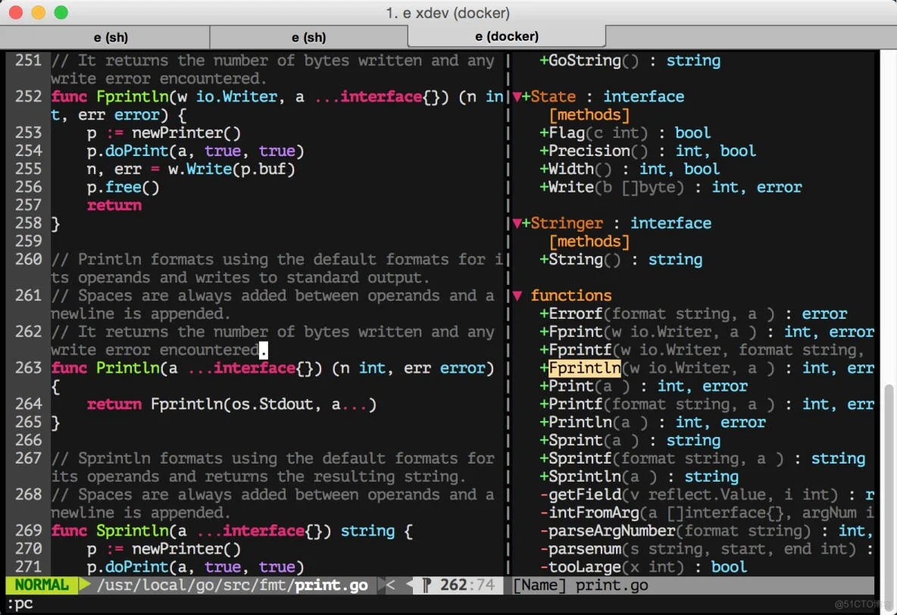Jump to parsenum private function

click(x=707, y=549)
